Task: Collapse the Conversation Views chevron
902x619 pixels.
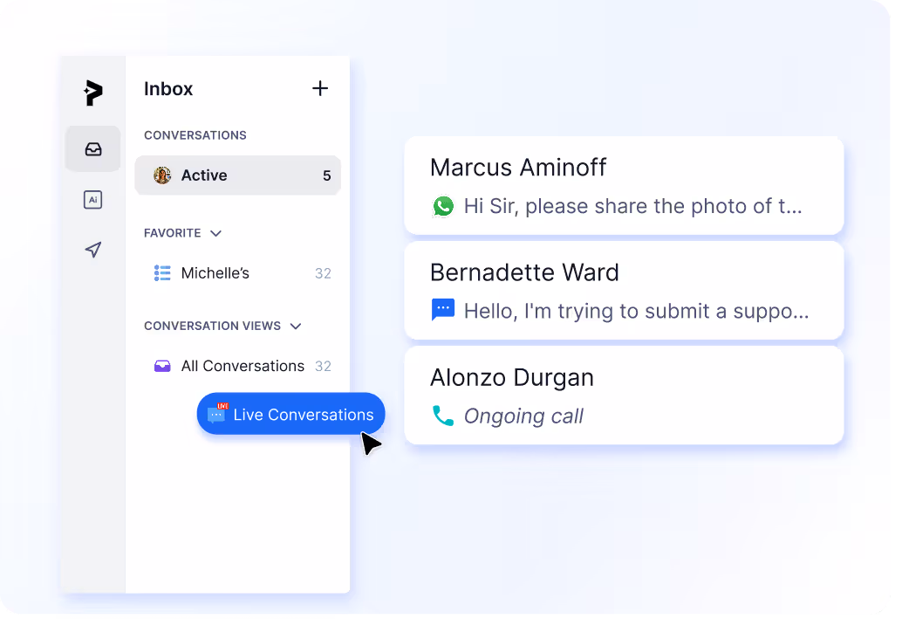Action: pyautogui.click(x=296, y=326)
